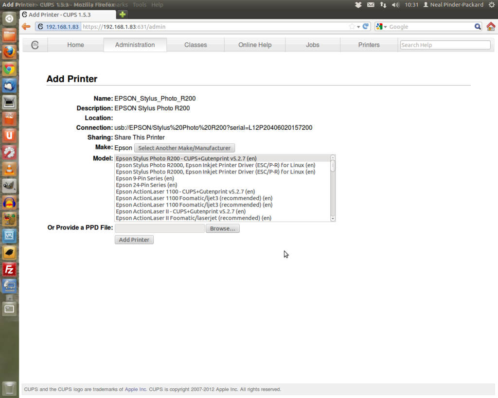Bookmark this page with the star icon
The width and height of the screenshot is (498, 398).
coord(352,27)
